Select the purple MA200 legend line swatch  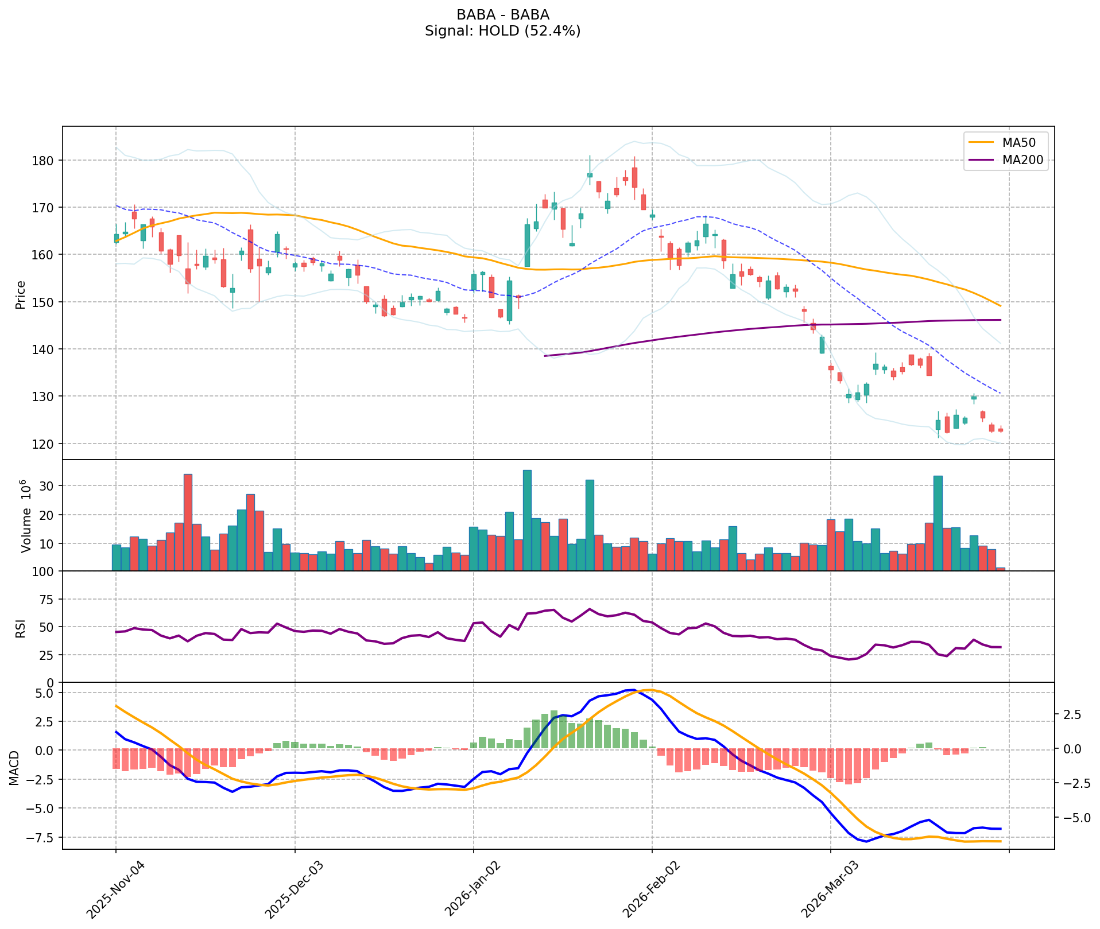point(981,160)
